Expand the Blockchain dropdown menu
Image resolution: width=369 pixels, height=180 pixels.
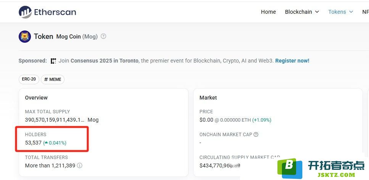302,12
